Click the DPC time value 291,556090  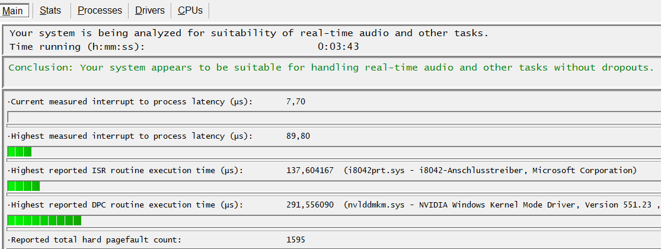point(311,205)
